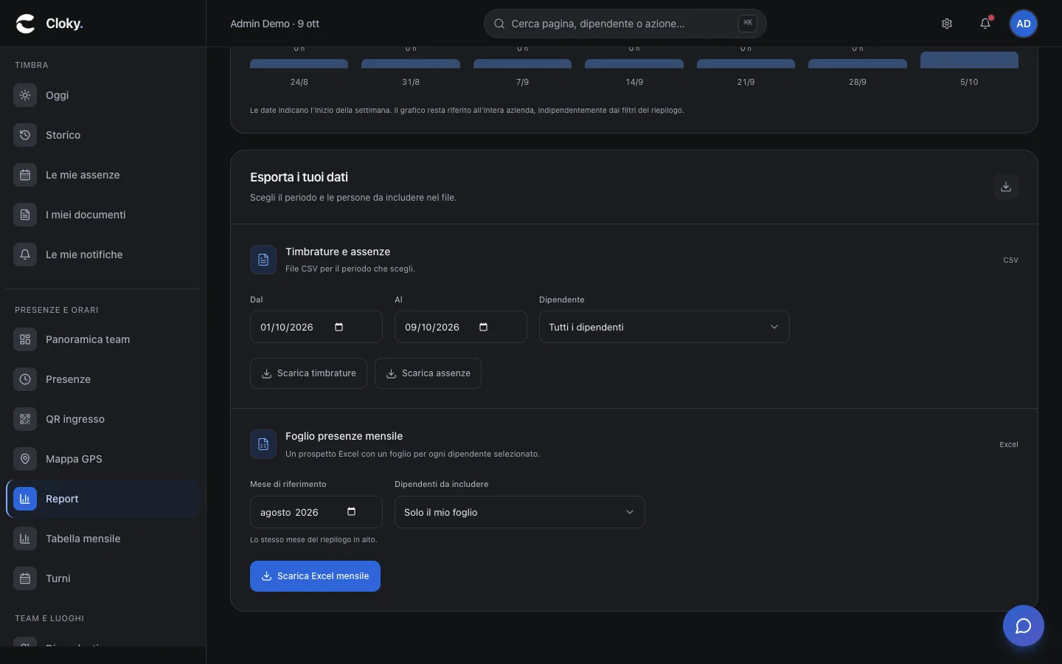Click Scarica timbrature button
The width and height of the screenshot is (1062, 664).
308,373
